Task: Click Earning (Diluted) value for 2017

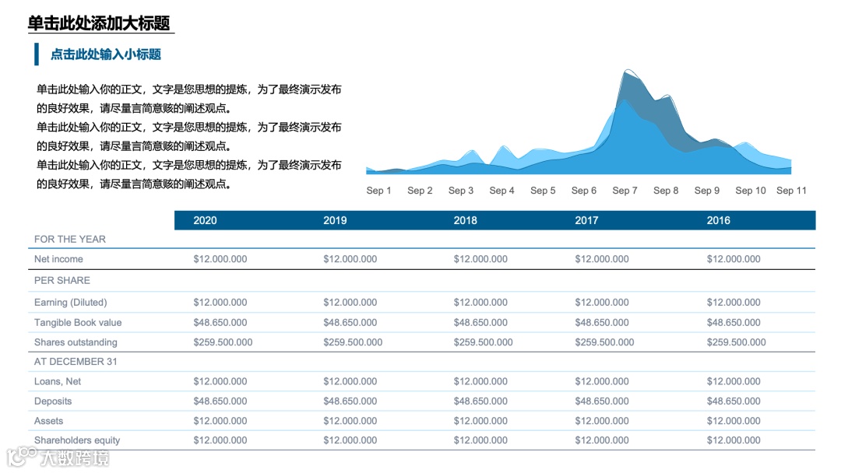Action: pos(602,302)
